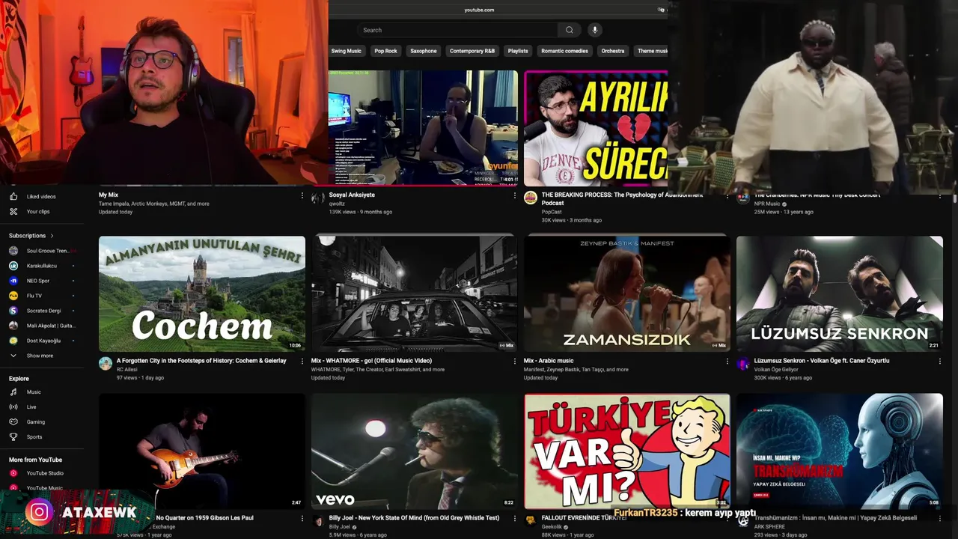Click the search magnifier button
The image size is (958, 539).
click(x=570, y=30)
